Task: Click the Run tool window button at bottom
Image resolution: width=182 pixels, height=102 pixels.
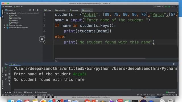Action: [8, 92]
